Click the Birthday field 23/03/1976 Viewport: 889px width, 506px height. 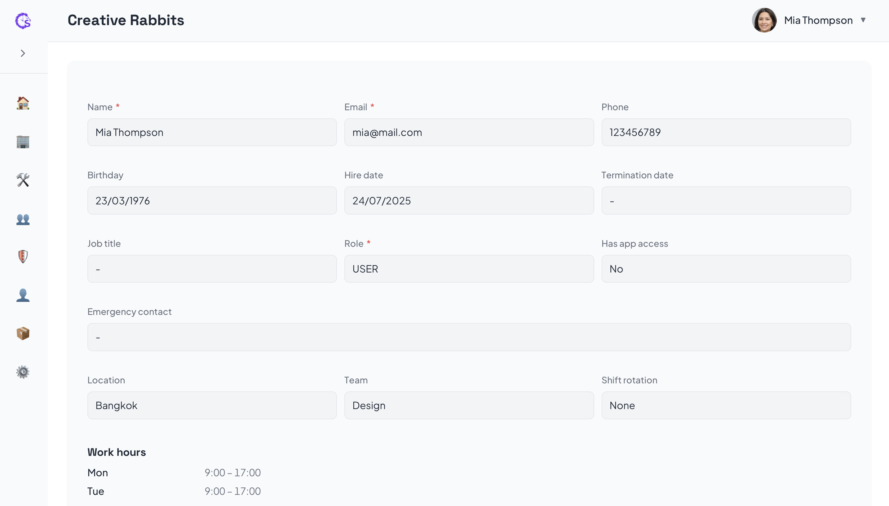tap(212, 201)
